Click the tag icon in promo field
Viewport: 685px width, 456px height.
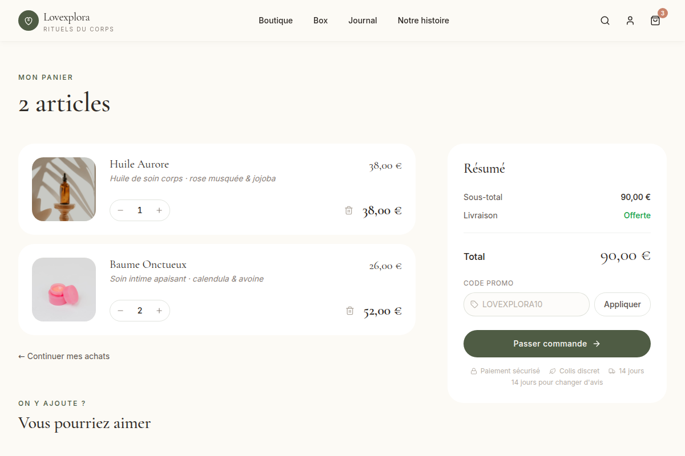[x=474, y=304]
